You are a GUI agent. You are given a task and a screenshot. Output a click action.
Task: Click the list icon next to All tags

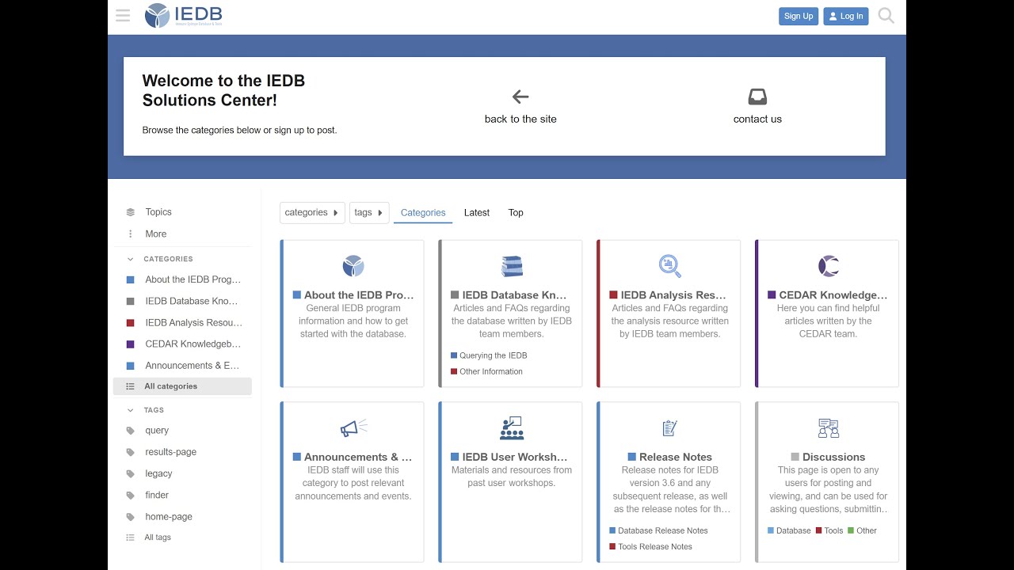[x=131, y=538]
